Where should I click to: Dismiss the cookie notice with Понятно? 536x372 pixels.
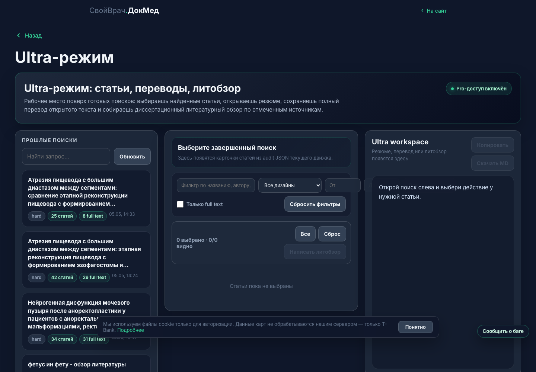(415, 327)
